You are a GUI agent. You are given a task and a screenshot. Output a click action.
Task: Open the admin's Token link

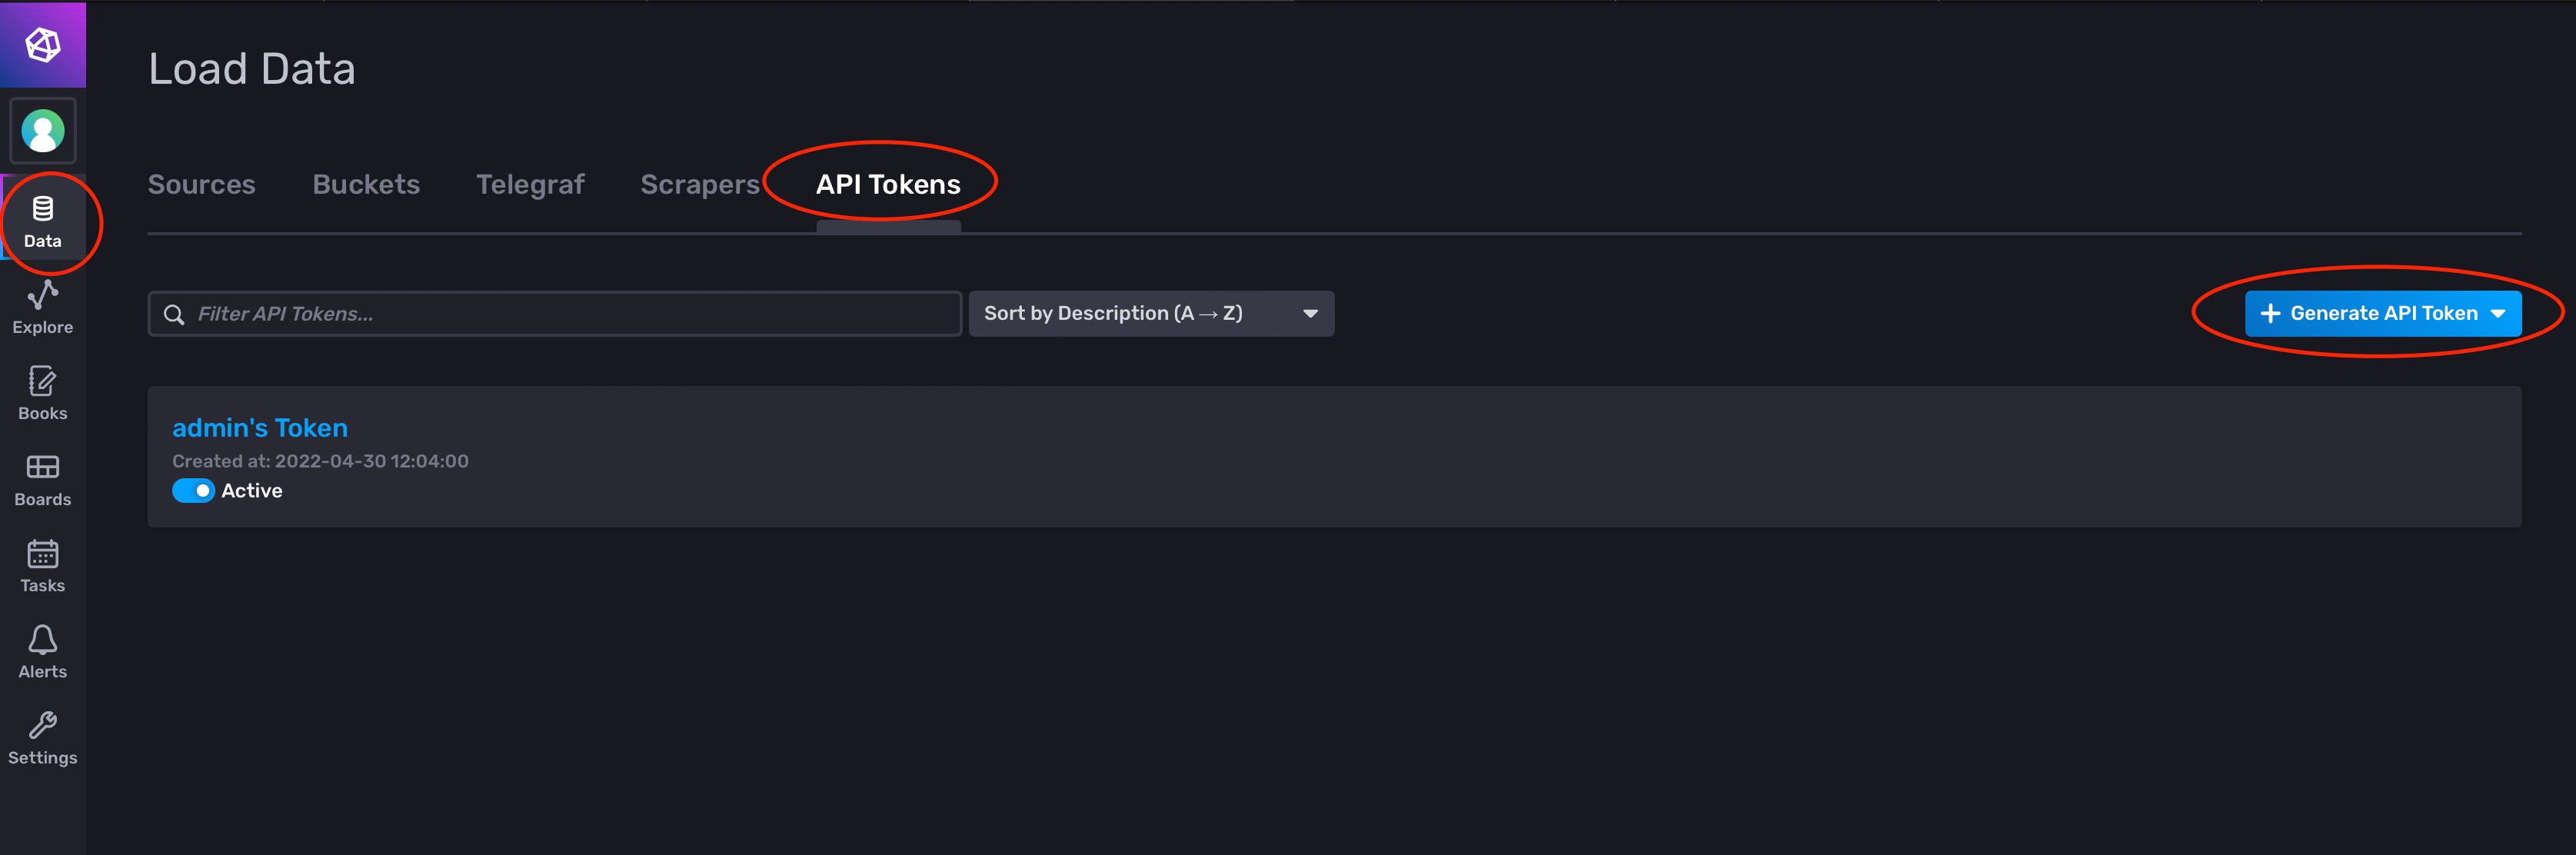[260, 428]
